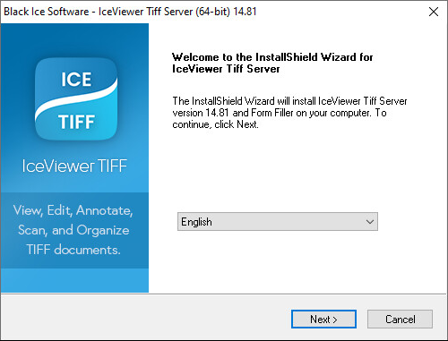The height and width of the screenshot is (341, 448).
Task: Click the IceViewer TIFF product name
Action: tap(74, 166)
